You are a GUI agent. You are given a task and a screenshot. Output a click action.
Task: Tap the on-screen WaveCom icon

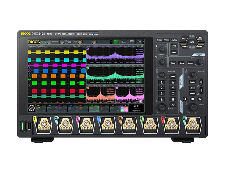[x=139, y=42]
